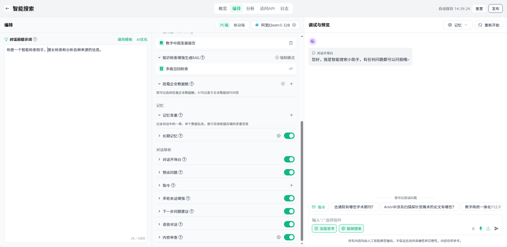Viewport: 507px width, 247px height.
Task: Click the swap icon on 多路召回检索
Action: point(291,69)
